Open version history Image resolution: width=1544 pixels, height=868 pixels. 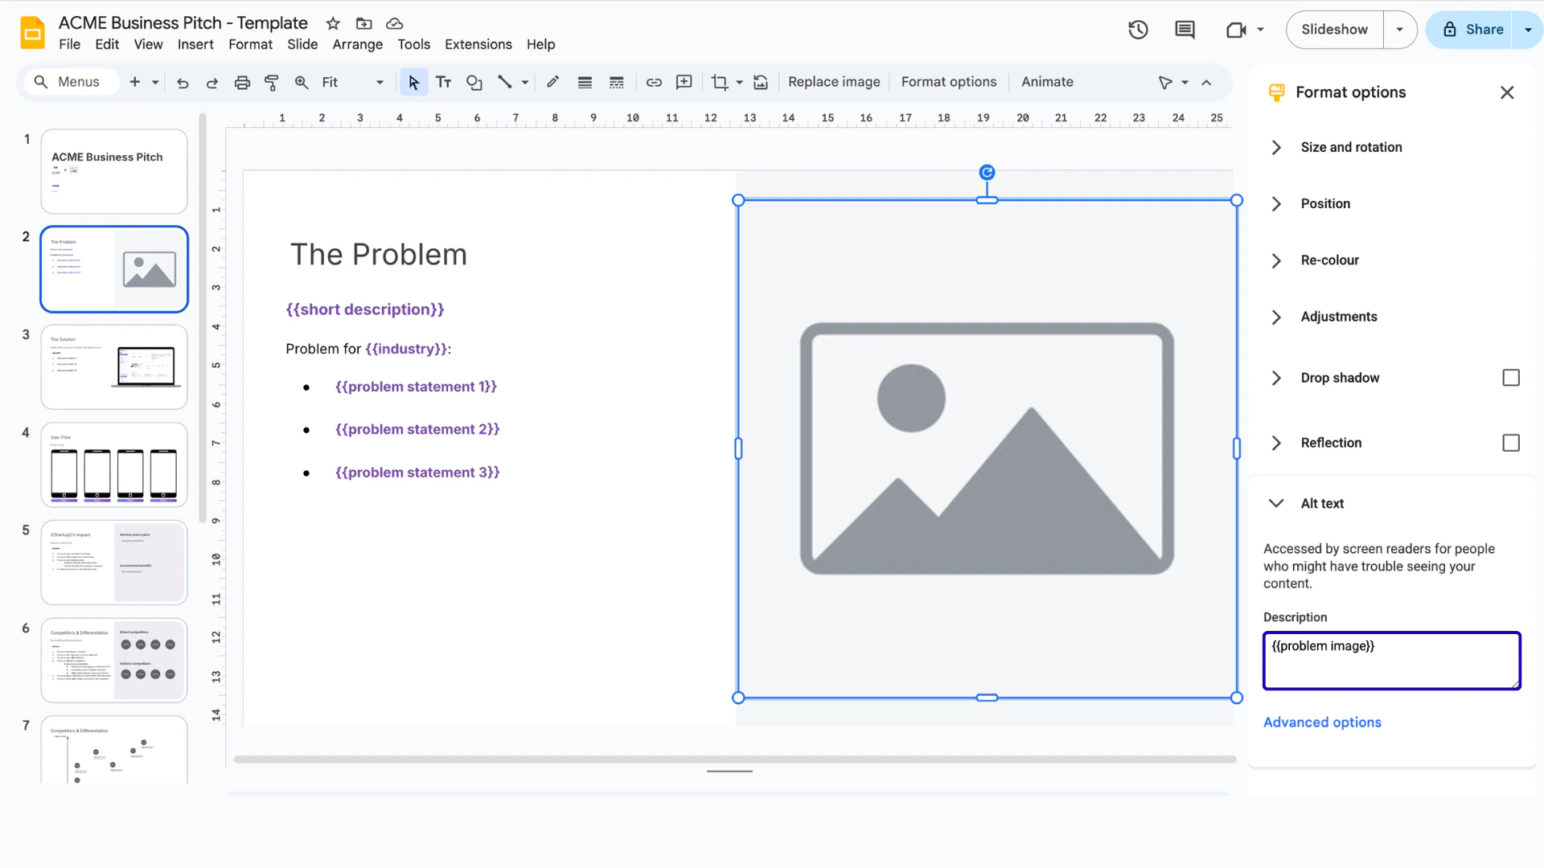[x=1137, y=30]
